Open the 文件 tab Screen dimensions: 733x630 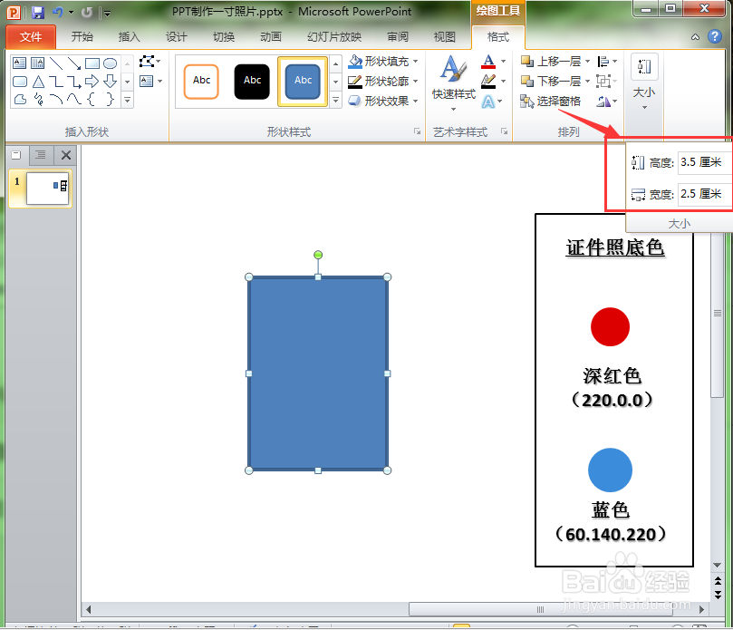(x=31, y=37)
